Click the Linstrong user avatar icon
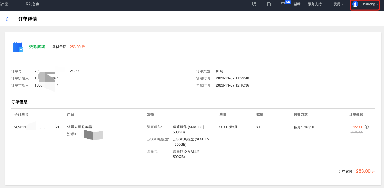 [x=355, y=4]
